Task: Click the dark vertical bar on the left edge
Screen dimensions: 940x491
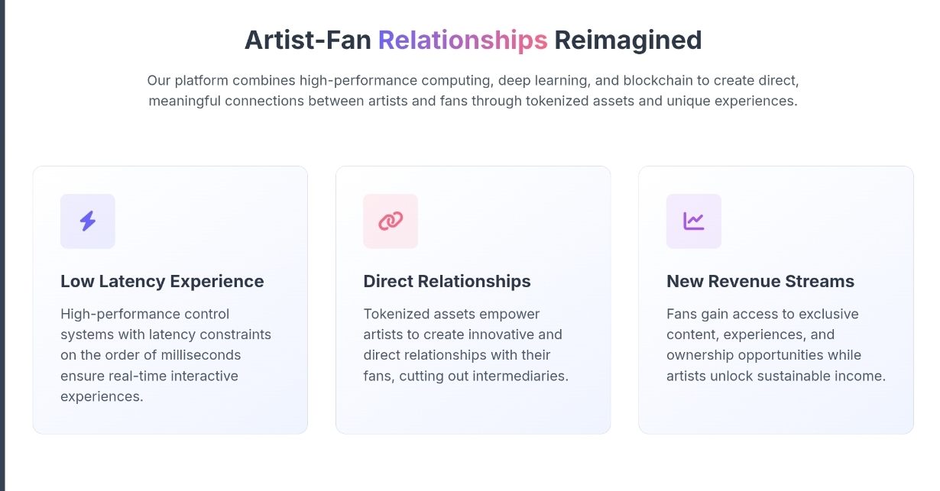Action: pos(2,245)
